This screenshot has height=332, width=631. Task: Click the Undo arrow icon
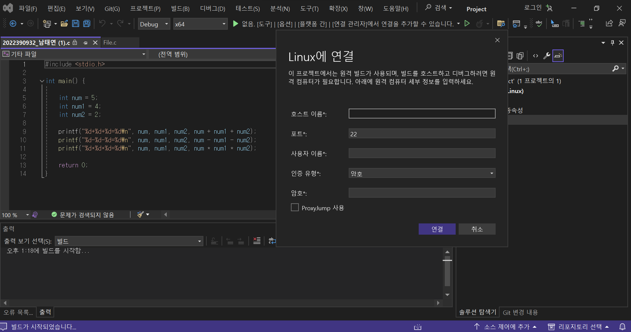click(x=102, y=23)
